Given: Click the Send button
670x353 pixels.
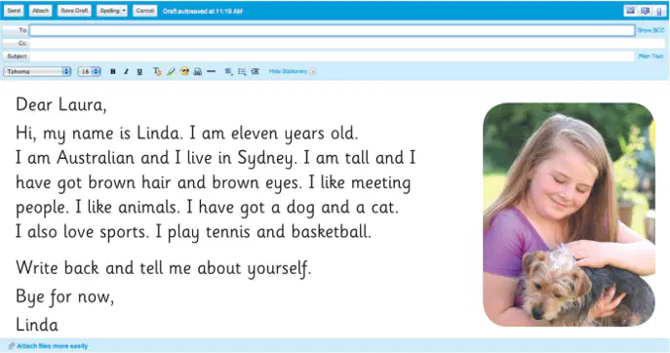Looking at the screenshot, I should [x=14, y=11].
